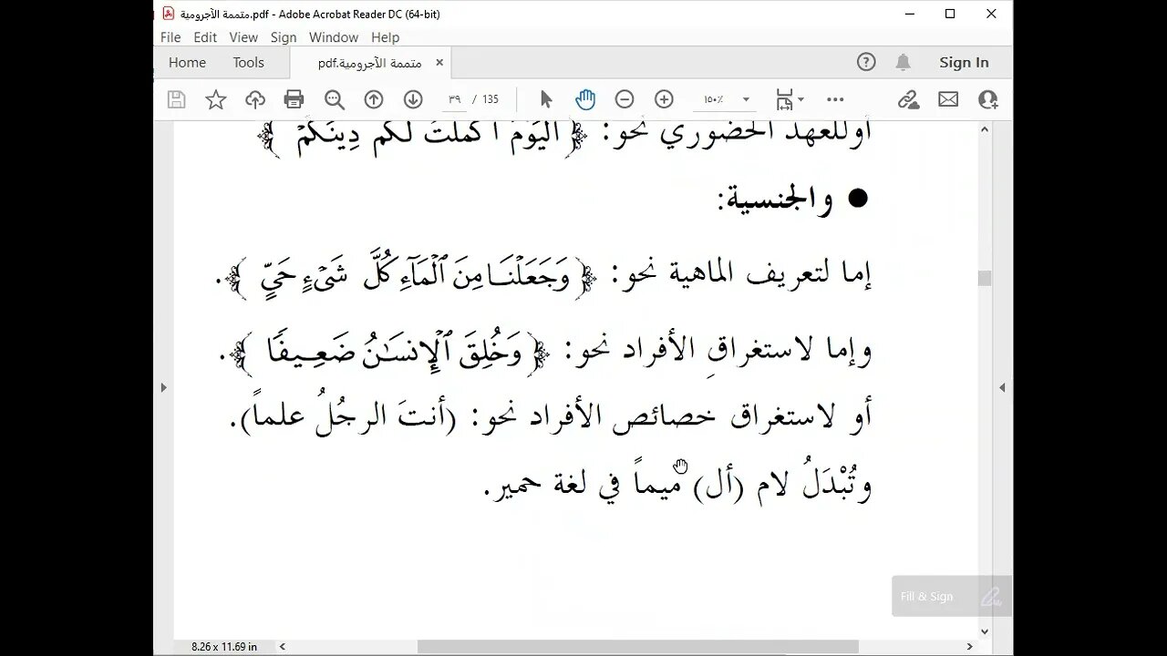Open the fit page view options
The height and width of the screenshot is (656, 1167).
click(790, 99)
